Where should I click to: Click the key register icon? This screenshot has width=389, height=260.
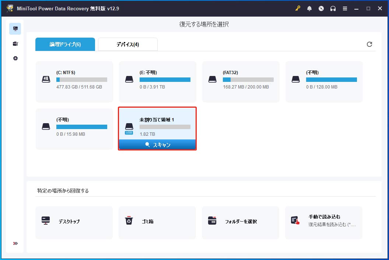297,8
